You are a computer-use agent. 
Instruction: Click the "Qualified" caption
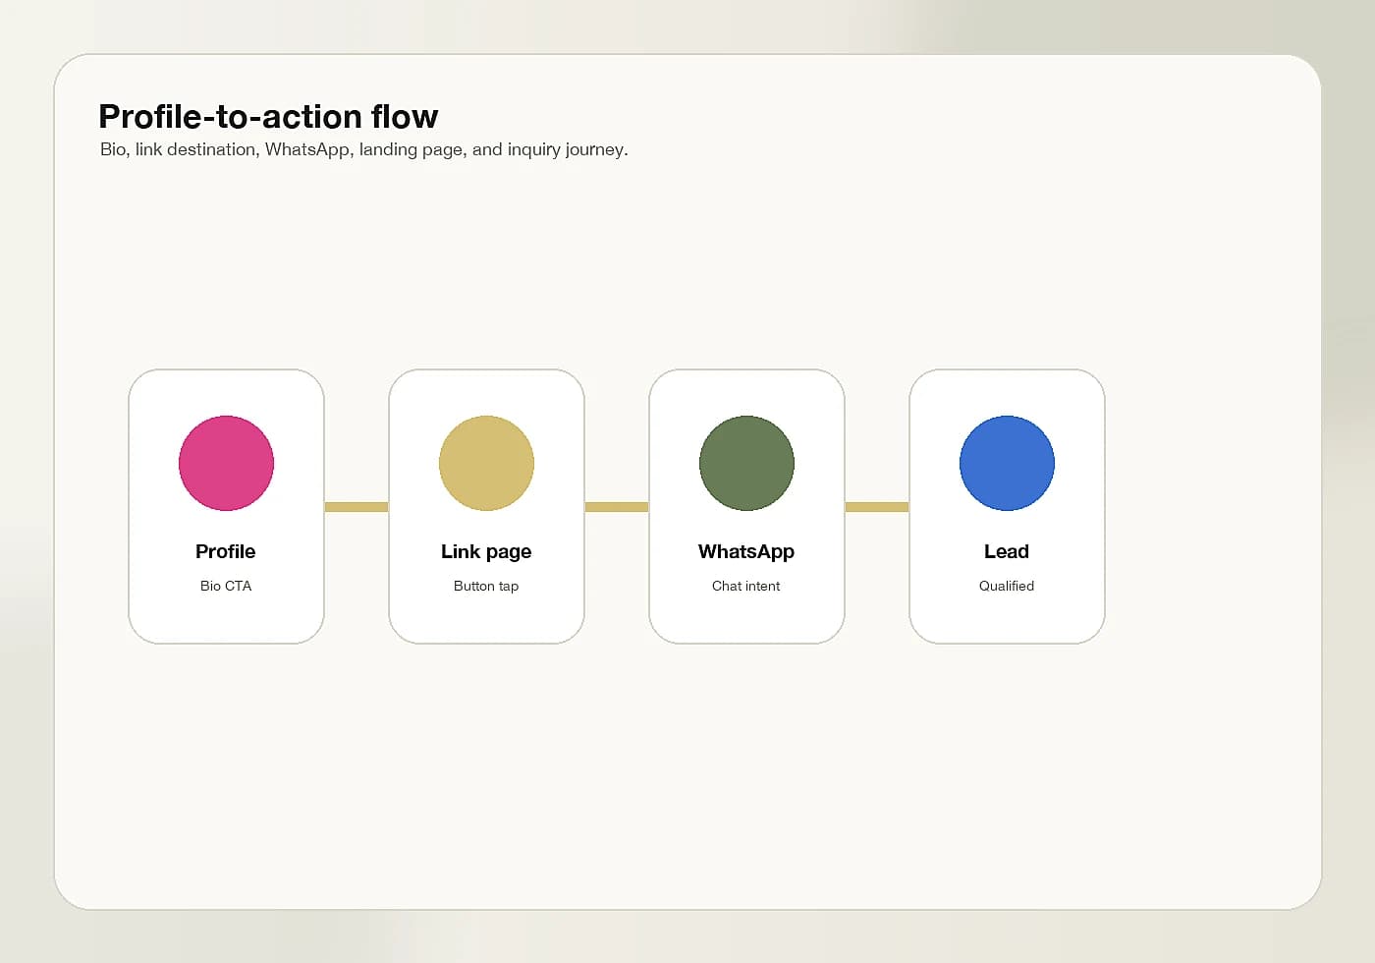(1007, 586)
